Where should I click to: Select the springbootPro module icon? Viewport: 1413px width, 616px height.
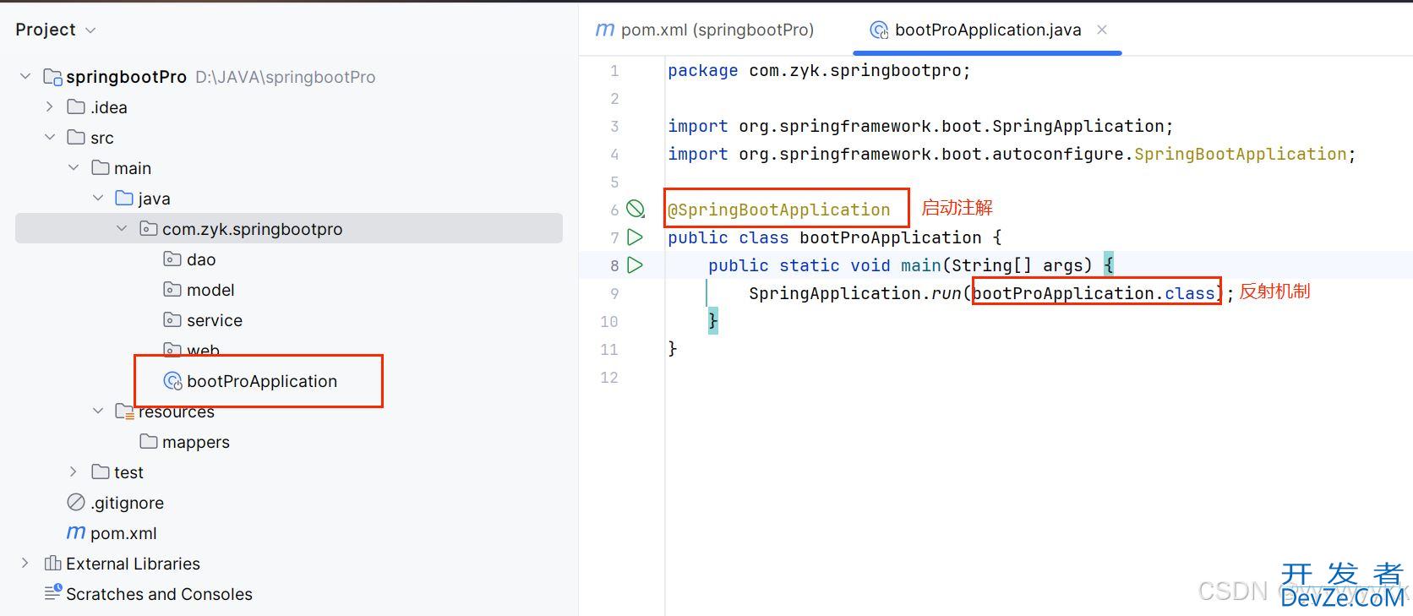coord(52,77)
